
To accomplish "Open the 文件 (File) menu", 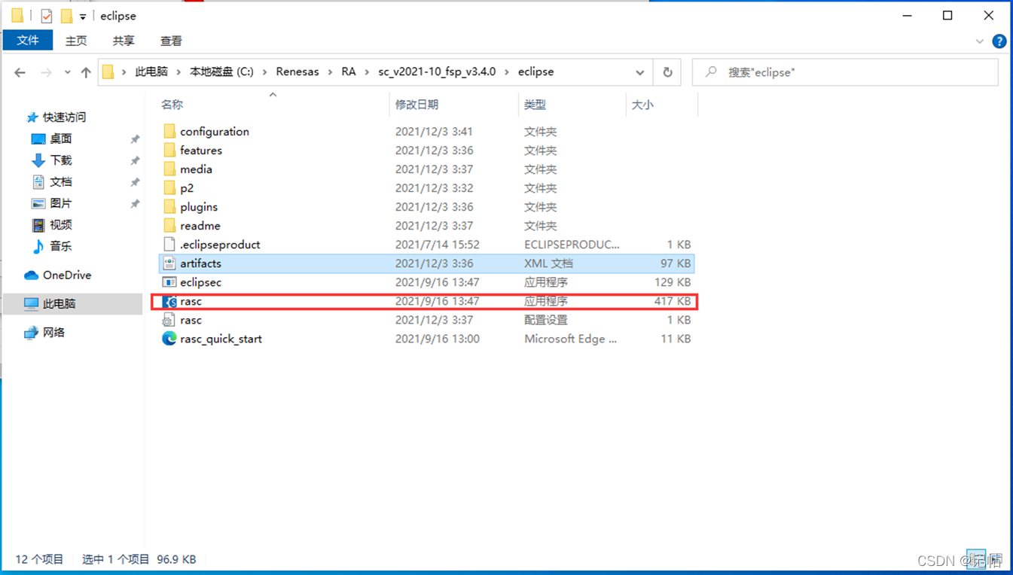I will click(x=28, y=41).
